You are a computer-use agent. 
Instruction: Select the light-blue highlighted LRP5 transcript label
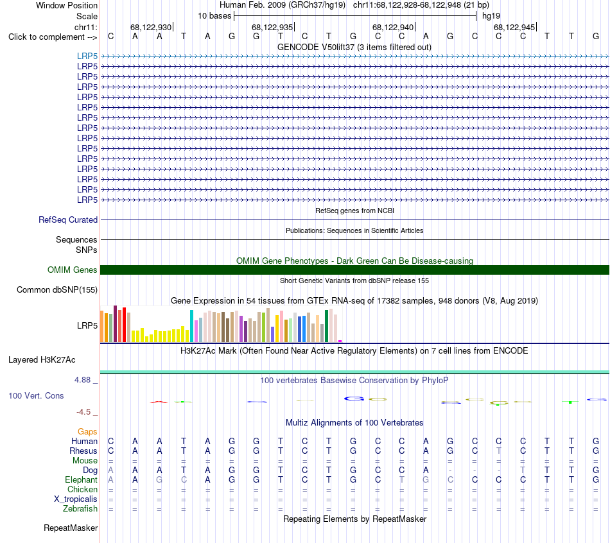87,56
